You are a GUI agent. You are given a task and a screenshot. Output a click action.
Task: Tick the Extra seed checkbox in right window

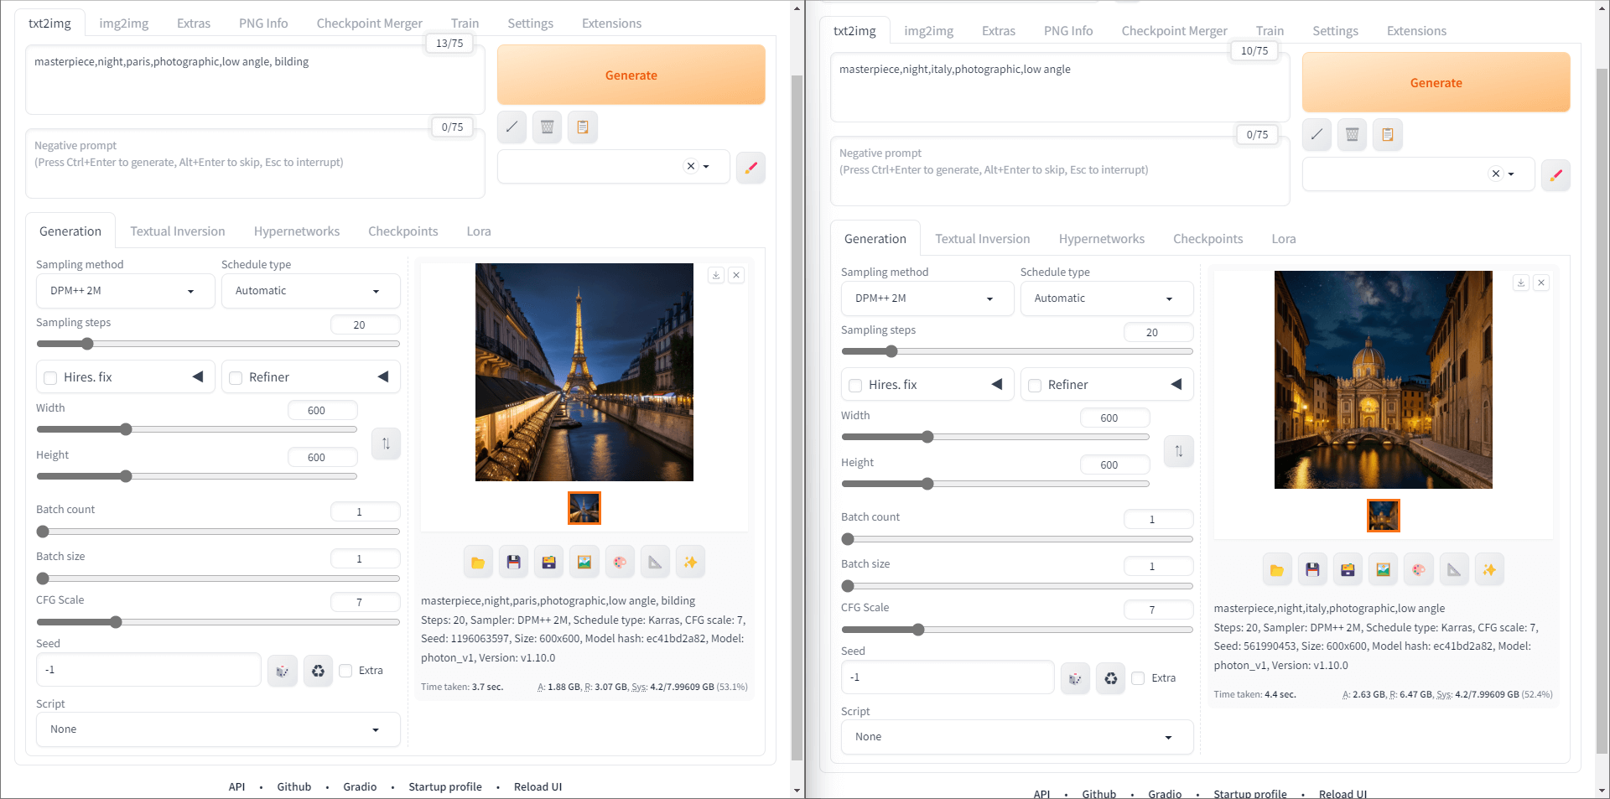click(1138, 678)
